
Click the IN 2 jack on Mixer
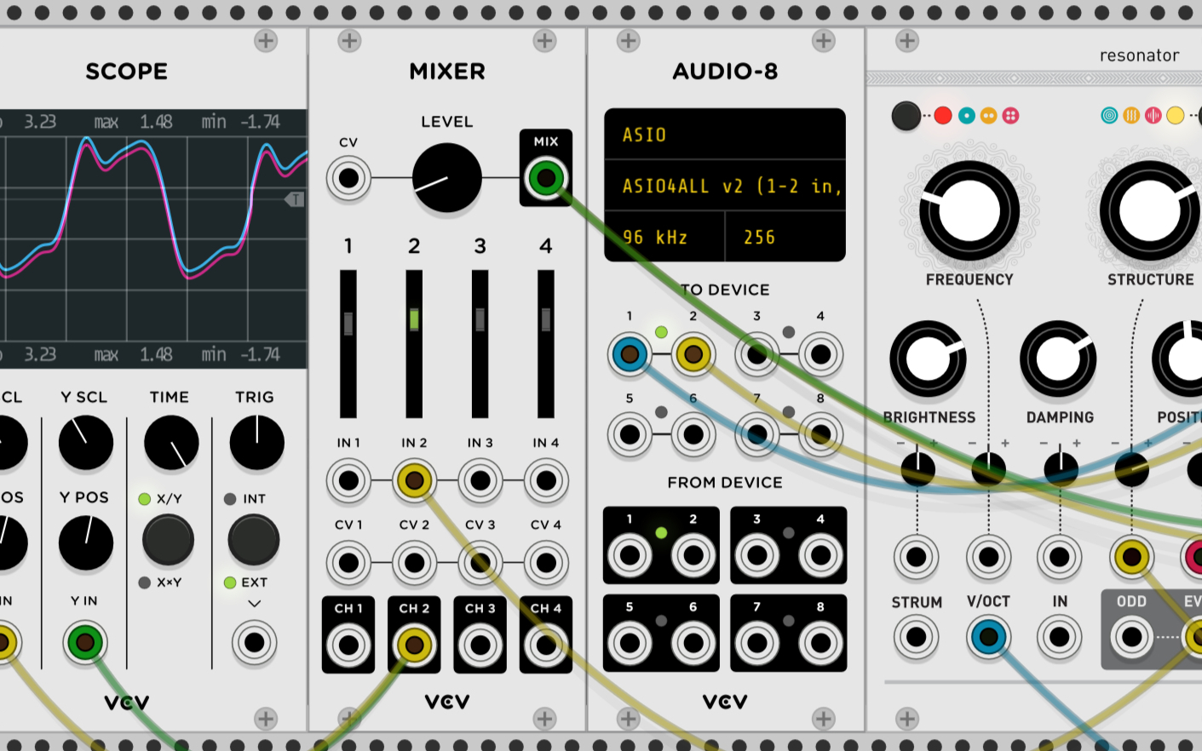coord(414,481)
